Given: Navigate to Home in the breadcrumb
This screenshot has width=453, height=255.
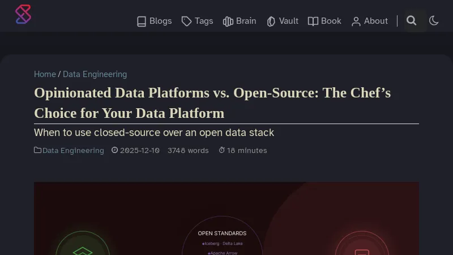Looking at the screenshot, I should [x=45, y=74].
